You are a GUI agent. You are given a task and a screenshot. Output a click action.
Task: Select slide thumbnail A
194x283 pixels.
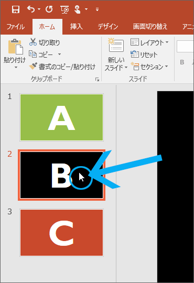pyautogui.click(x=61, y=117)
